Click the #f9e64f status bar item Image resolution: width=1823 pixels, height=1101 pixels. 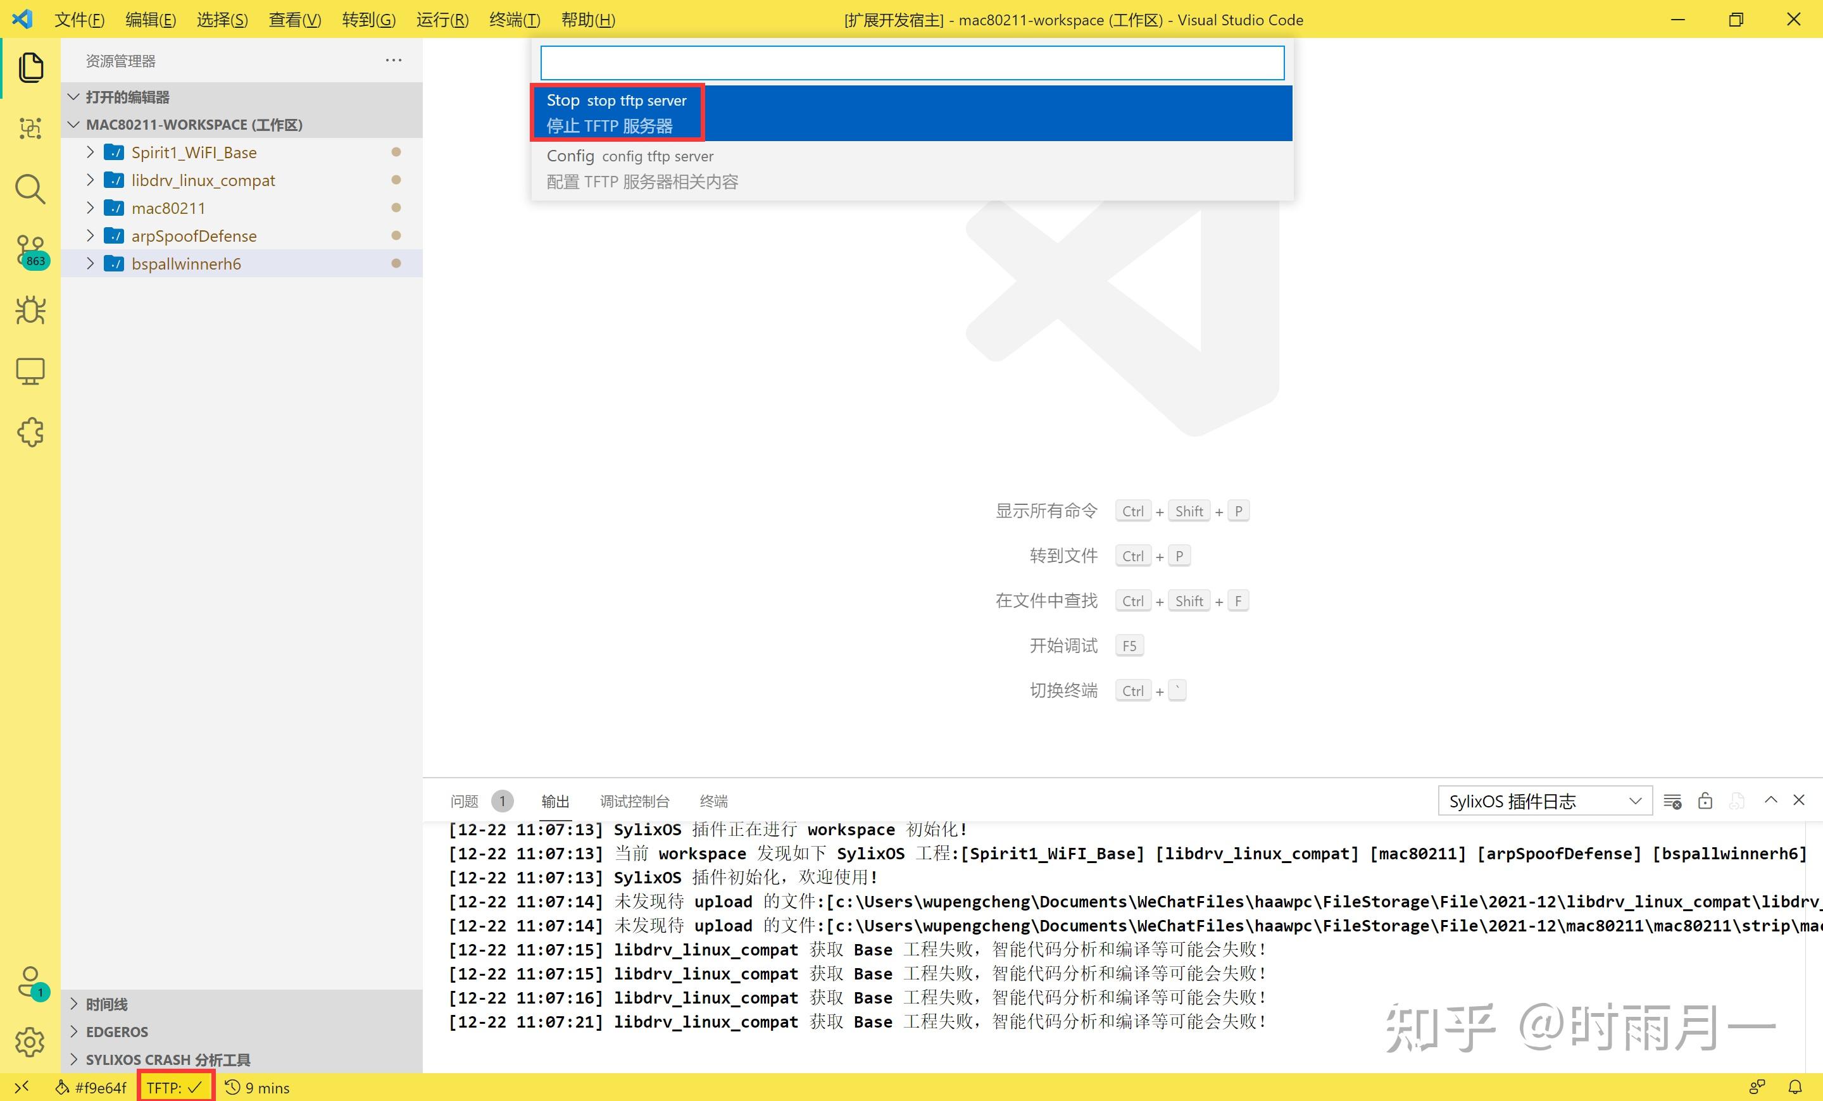pyautogui.click(x=92, y=1088)
